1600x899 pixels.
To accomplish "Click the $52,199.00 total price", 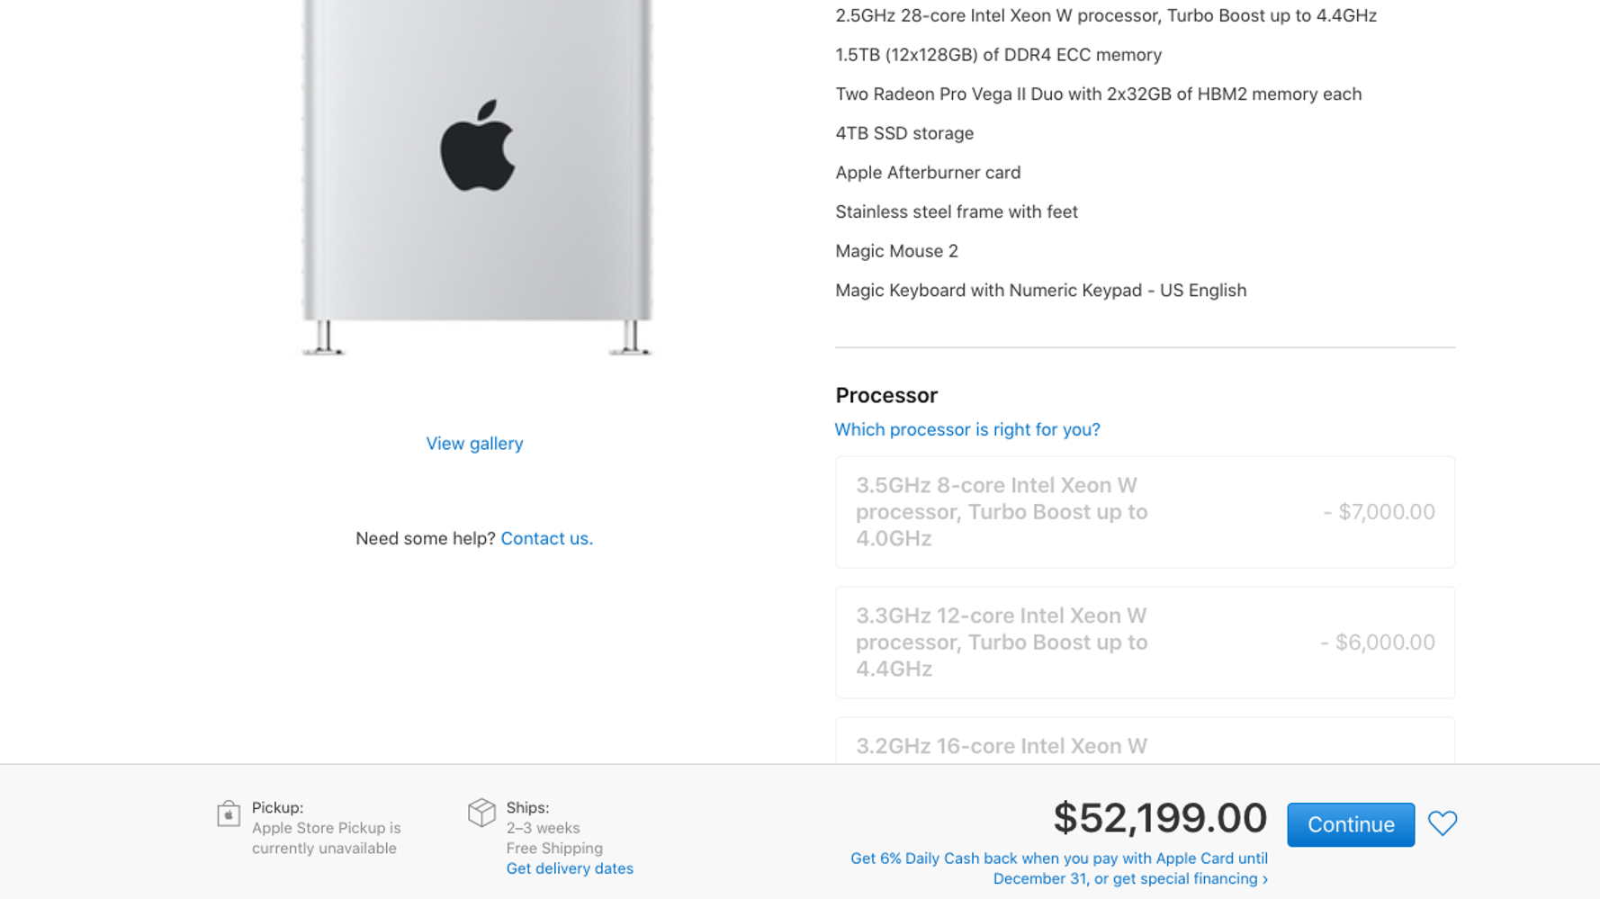I will (x=1159, y=818).
